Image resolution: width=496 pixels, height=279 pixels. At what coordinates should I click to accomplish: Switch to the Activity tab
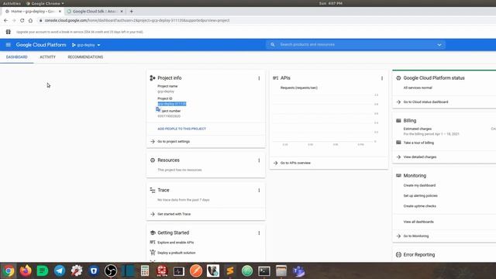click(x=48, y=57)
